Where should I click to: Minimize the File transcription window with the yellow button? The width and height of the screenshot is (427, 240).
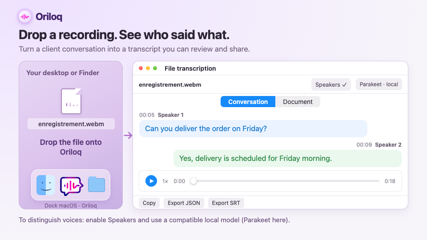tap(148, 68)
